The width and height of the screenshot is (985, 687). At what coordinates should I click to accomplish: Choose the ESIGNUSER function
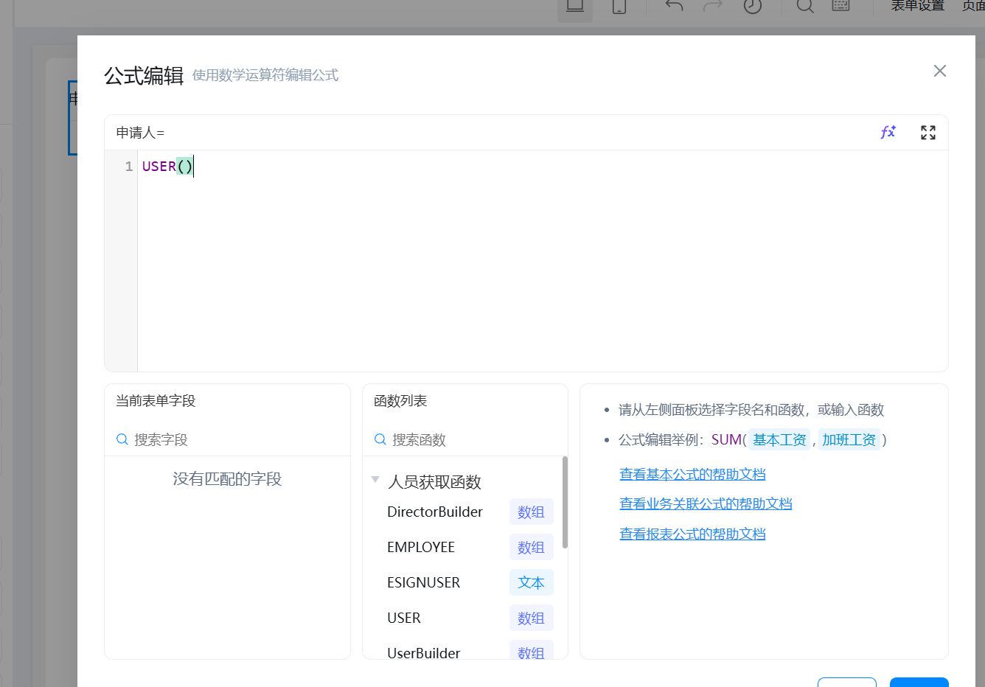pos(423,583)
